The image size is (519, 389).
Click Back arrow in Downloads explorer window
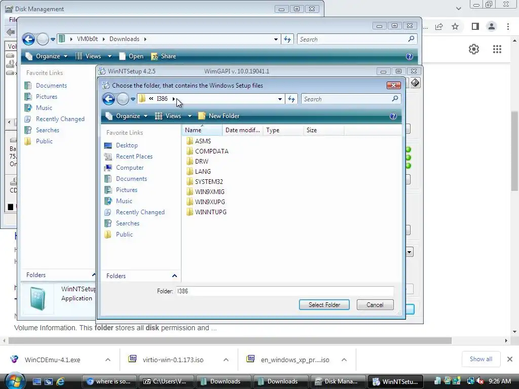[x=28, y=39]
